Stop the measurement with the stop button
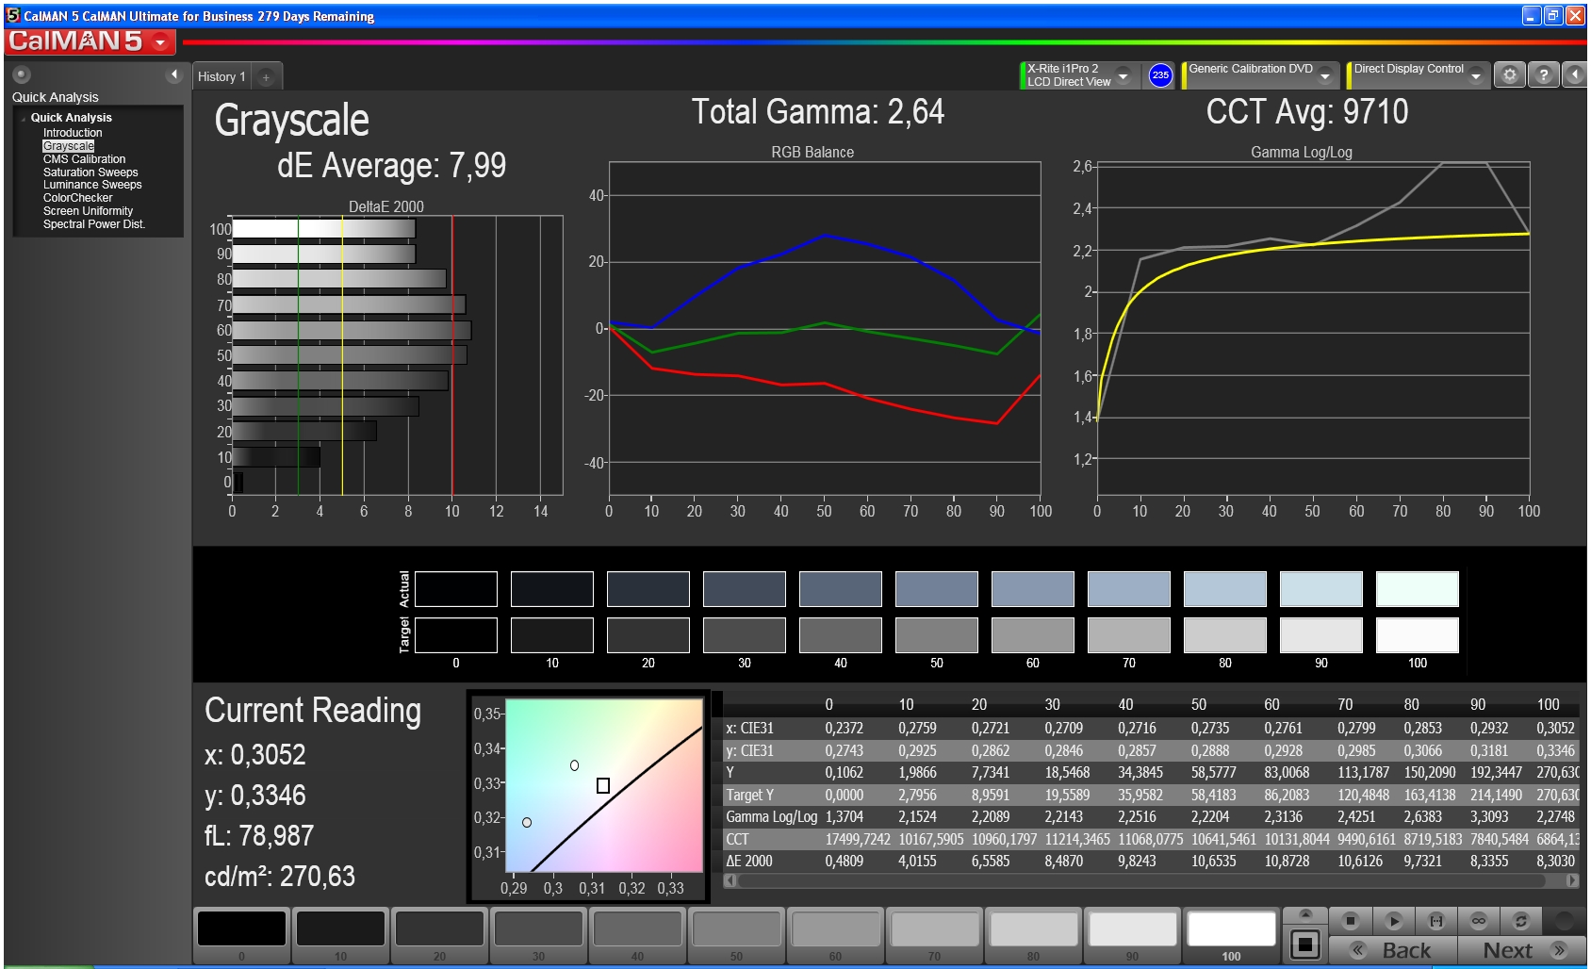 [1350, 921]
